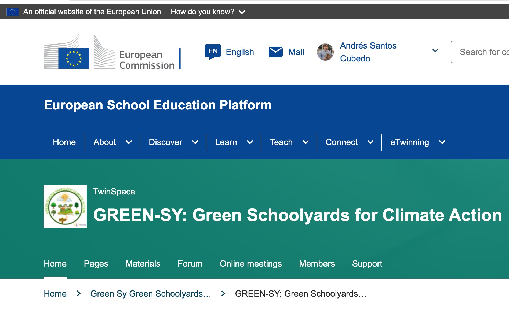Expand the user account dropdown chevron
Screen dimensions: 509x313
point(435,51)
